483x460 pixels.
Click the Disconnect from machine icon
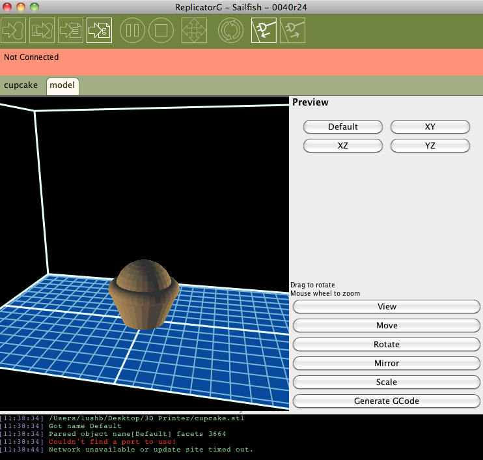[x=292, y=30]
